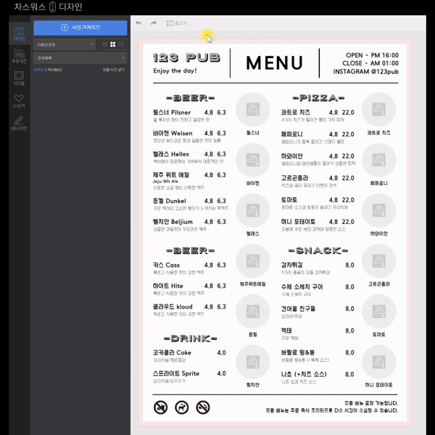The height and width of the screenshot is (435, 435).
Task: Select the 스프라이트 Sprite menu item text
Action: coord(176,373)
